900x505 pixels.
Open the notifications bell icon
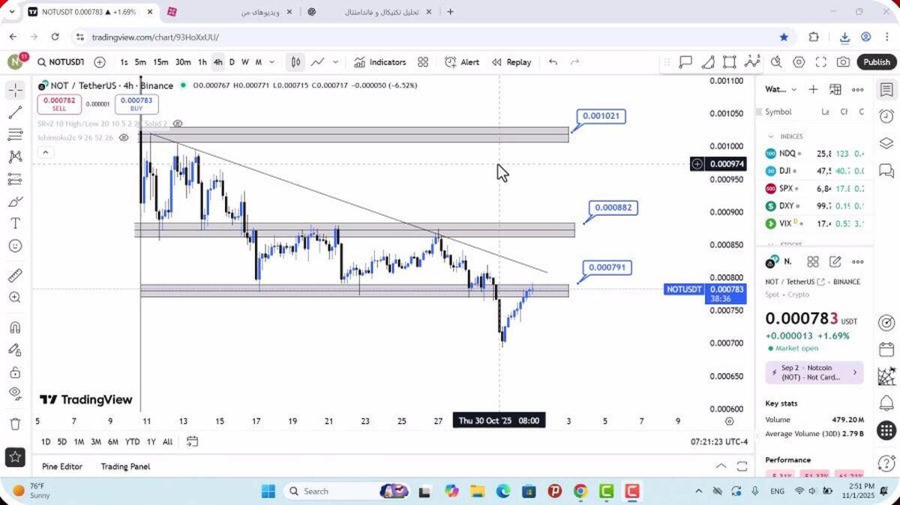point(886,403)
